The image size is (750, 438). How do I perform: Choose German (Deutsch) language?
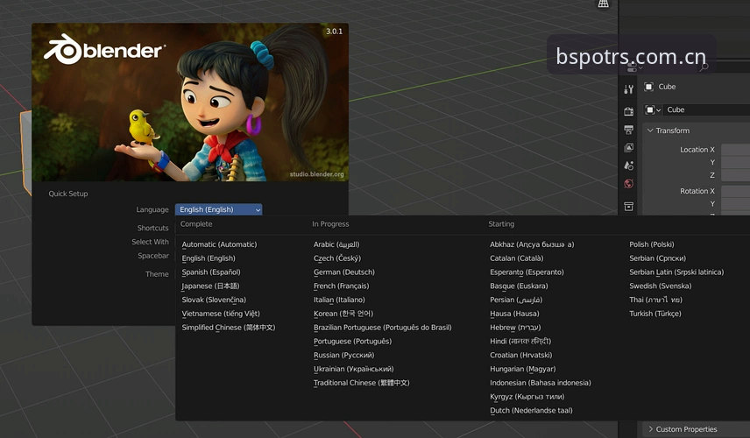[x=344, y=272]
